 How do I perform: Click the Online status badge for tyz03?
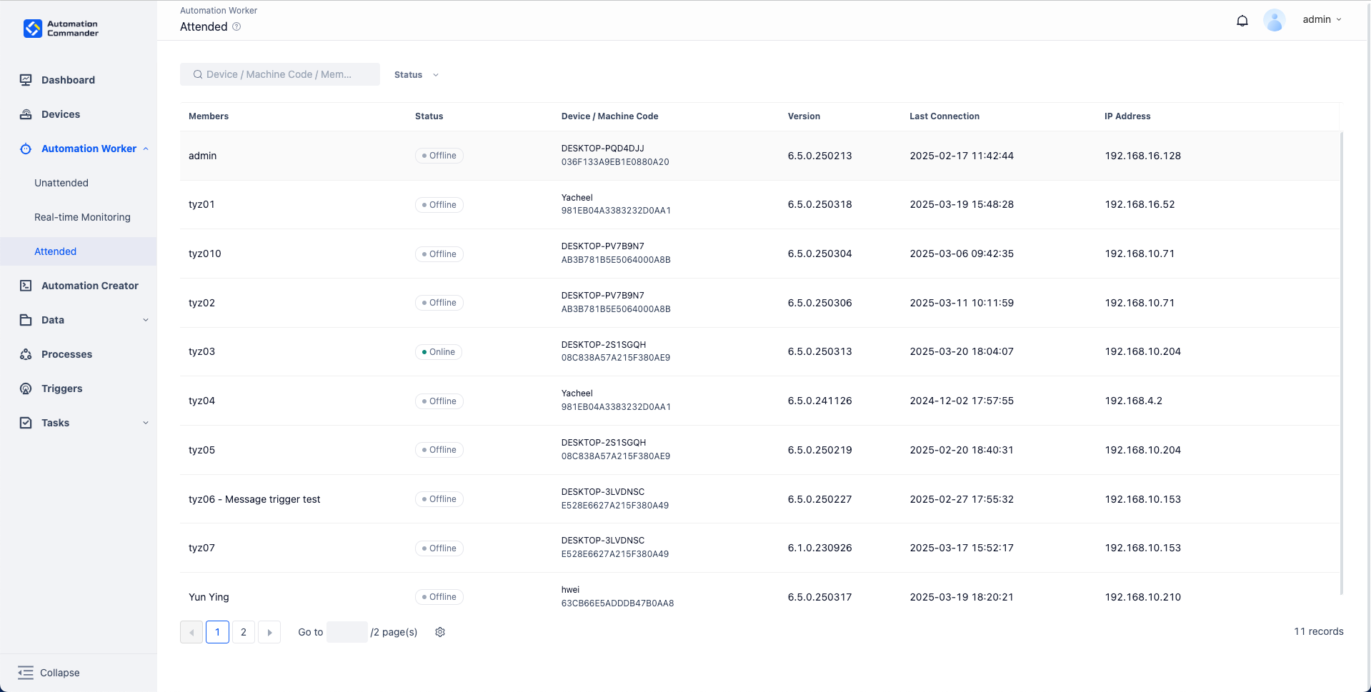click(439, 352)
